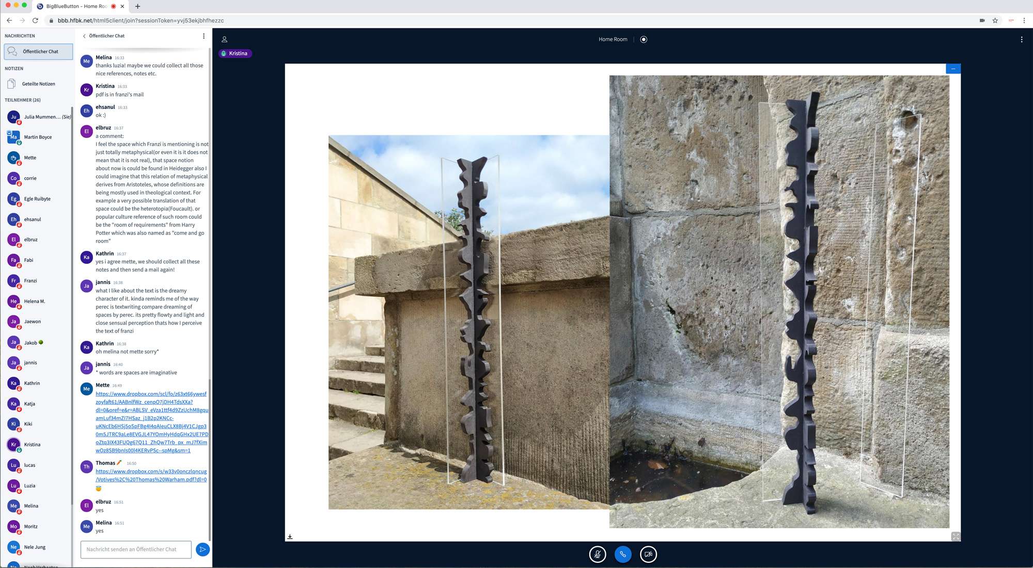Collapse chat with back chevron
Viewport: 1033px width, 568px height.
click(x=84, y=36)
